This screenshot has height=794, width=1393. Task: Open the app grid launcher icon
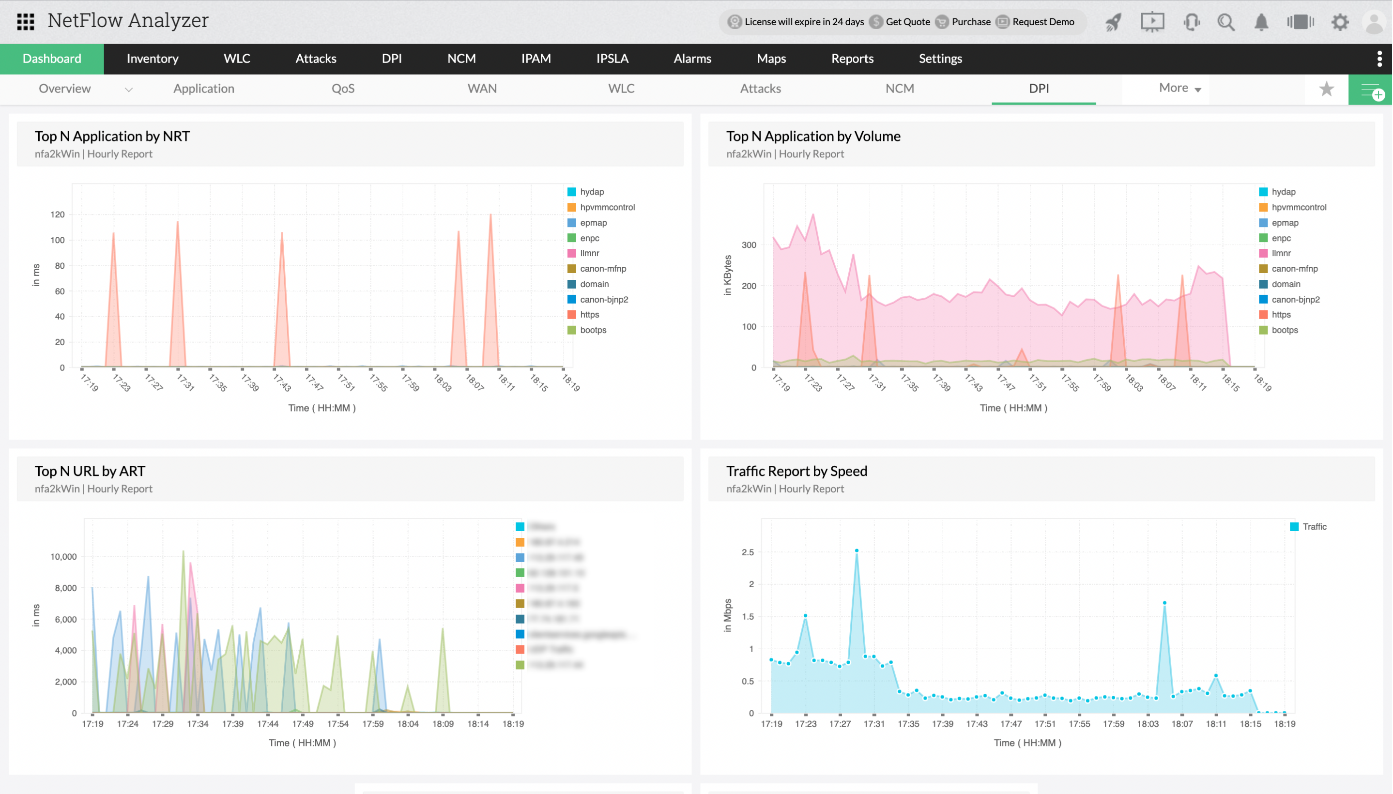click(26, 22)
